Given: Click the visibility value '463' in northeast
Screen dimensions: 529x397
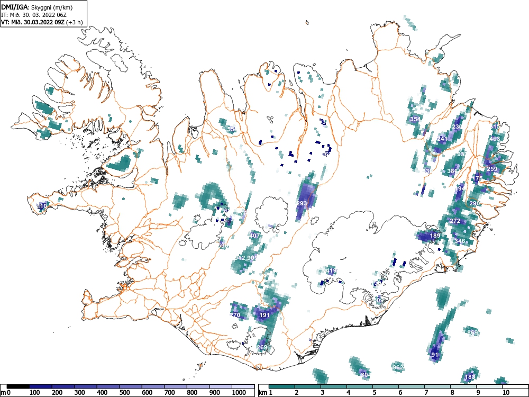Looking at the screenshot, I should click(x=495, y=139).
